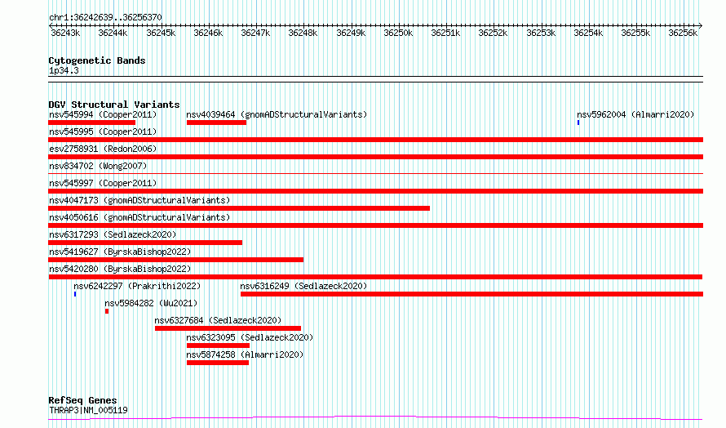This screenshot has width=726, height=428.
Task: Open the THRAP3|NM_005119 gene label
Action: [88, 410]
